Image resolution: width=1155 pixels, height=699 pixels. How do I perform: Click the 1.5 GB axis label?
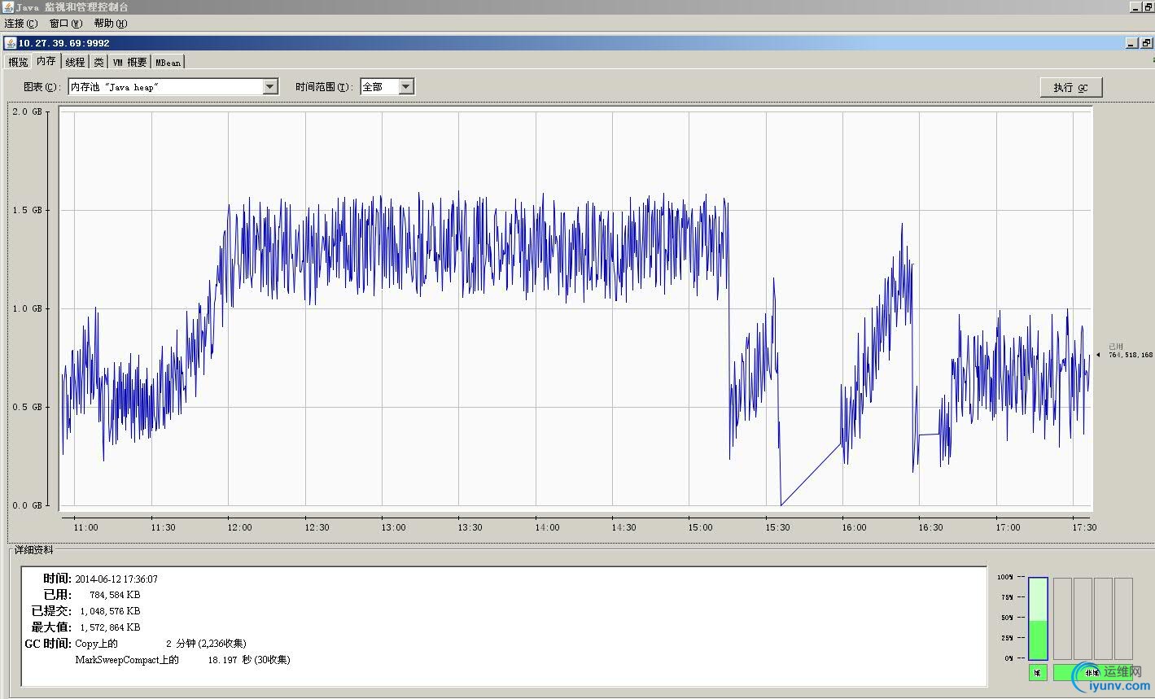(26, 210)
